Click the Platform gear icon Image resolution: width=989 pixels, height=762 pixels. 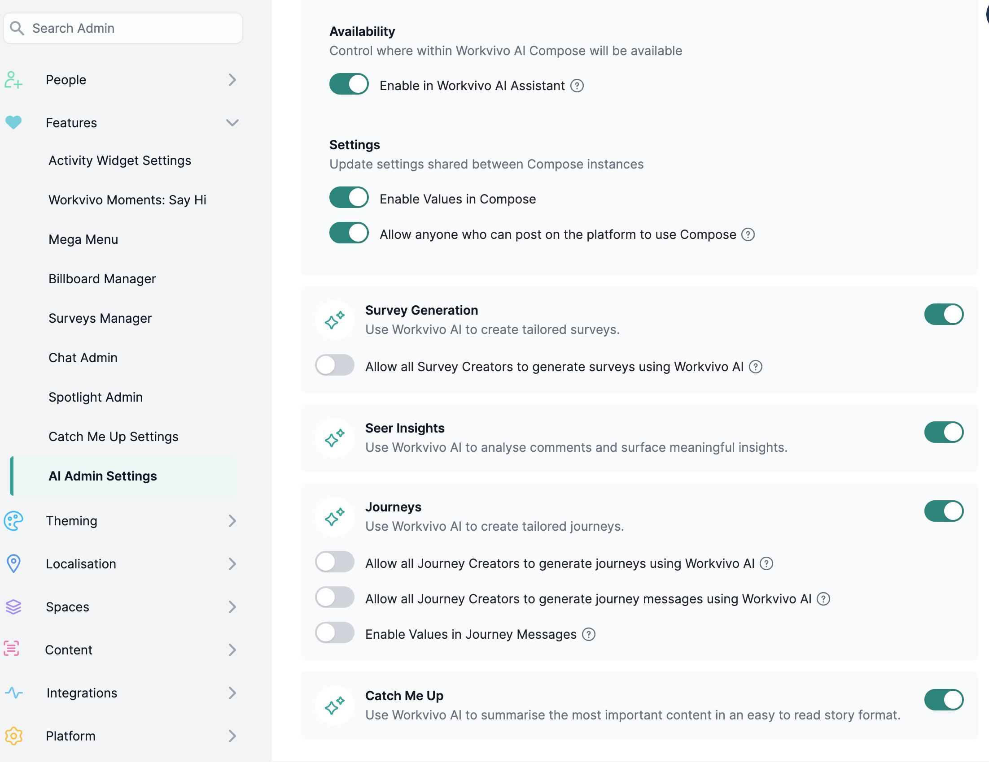13,736
